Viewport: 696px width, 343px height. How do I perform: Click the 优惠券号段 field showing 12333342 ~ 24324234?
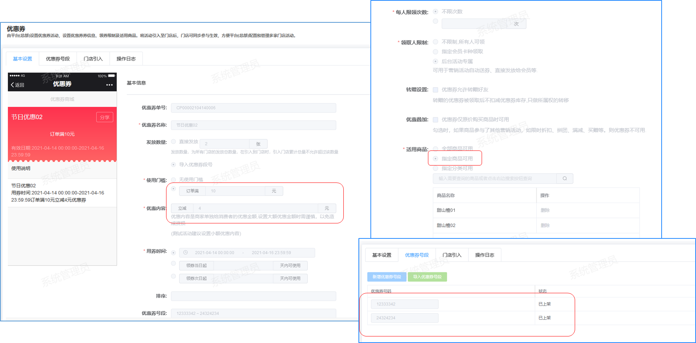coord(253,313)
